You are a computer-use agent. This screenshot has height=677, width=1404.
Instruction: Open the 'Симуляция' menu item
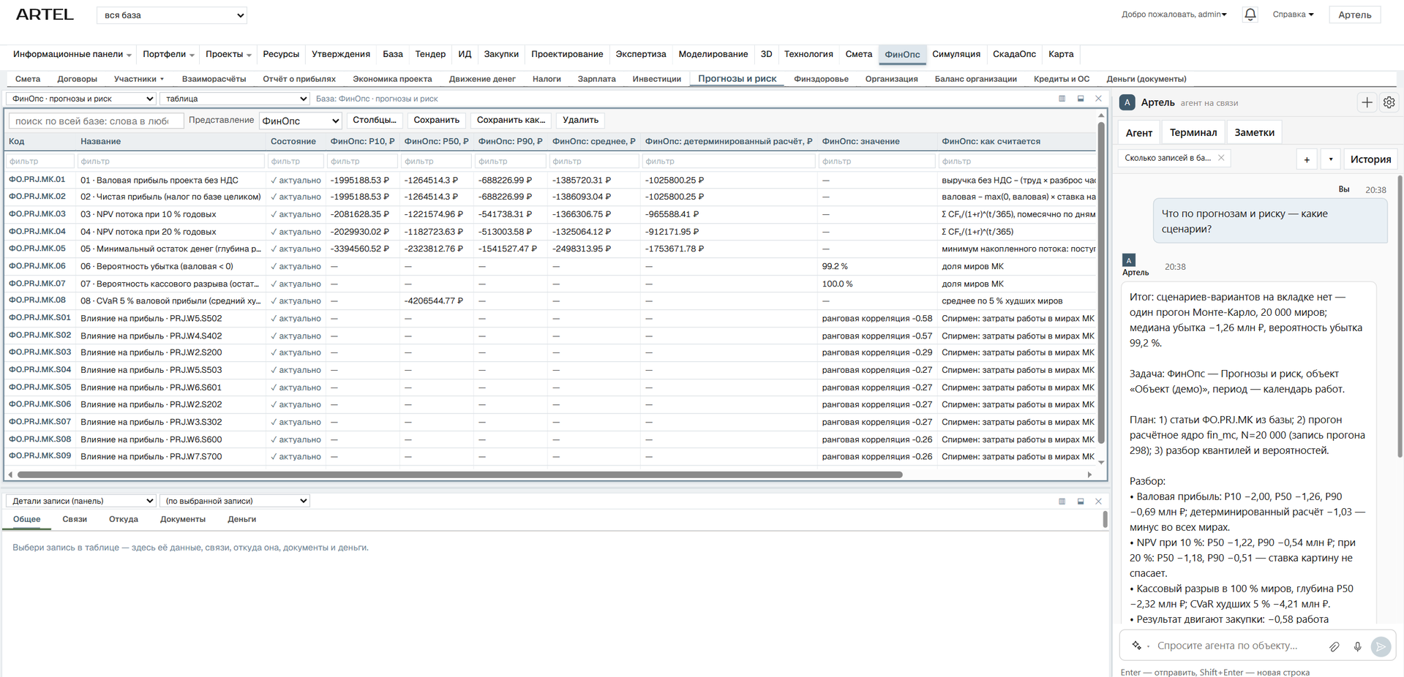pos(956,54)
